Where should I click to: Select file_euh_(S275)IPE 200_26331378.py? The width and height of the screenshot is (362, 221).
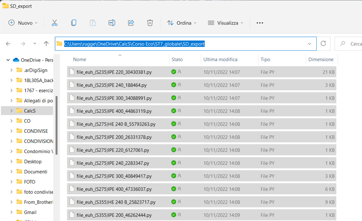[x=201, y=137]
